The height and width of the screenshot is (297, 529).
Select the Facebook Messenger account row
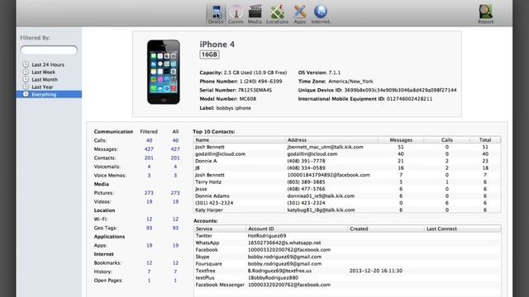(347, 285)
